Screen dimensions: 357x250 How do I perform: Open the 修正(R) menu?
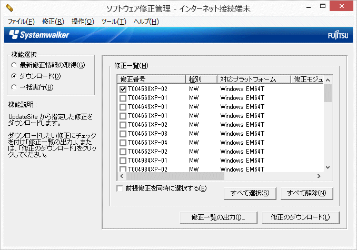point(53,22)
